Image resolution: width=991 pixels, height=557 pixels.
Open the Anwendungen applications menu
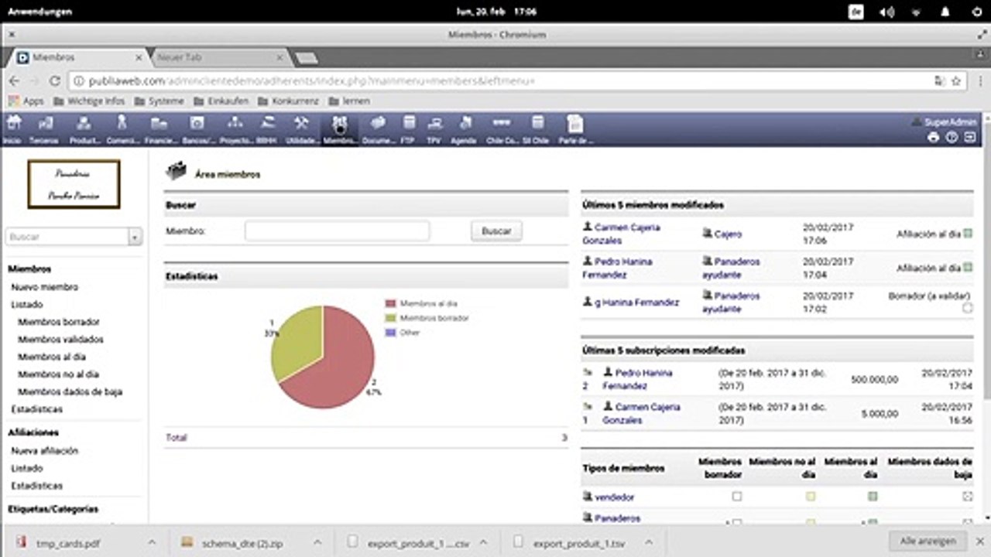coord(39,12)
